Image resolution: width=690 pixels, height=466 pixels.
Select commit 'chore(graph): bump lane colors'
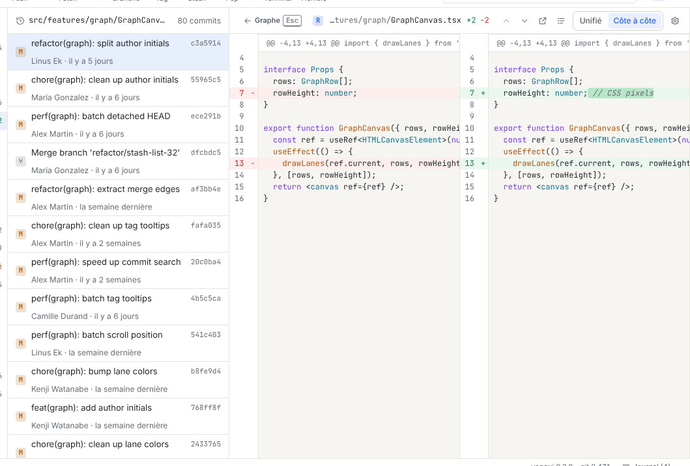click(x=118, y=380)
